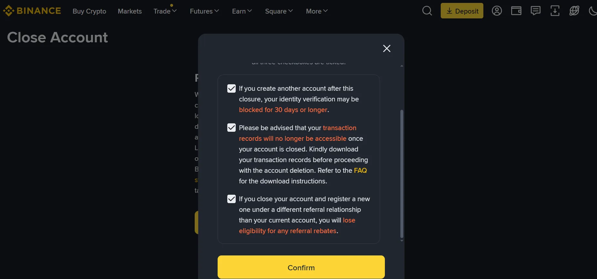Uncheck the identity verification blocked warning checkbox

pos(231,88)
